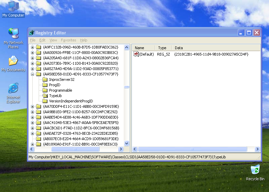Open My Network Places desktop icon
Viewport: 269px width, 192px height.
tap(13, 38)
